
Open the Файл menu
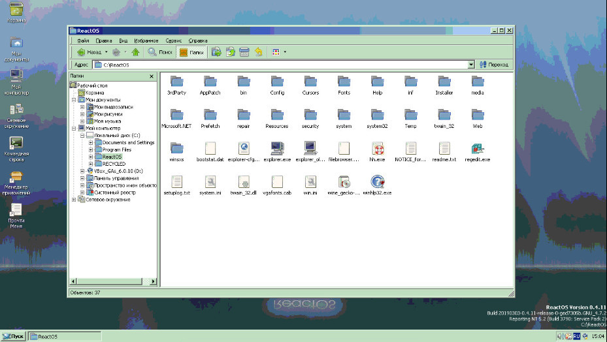(x=83, y=40)
